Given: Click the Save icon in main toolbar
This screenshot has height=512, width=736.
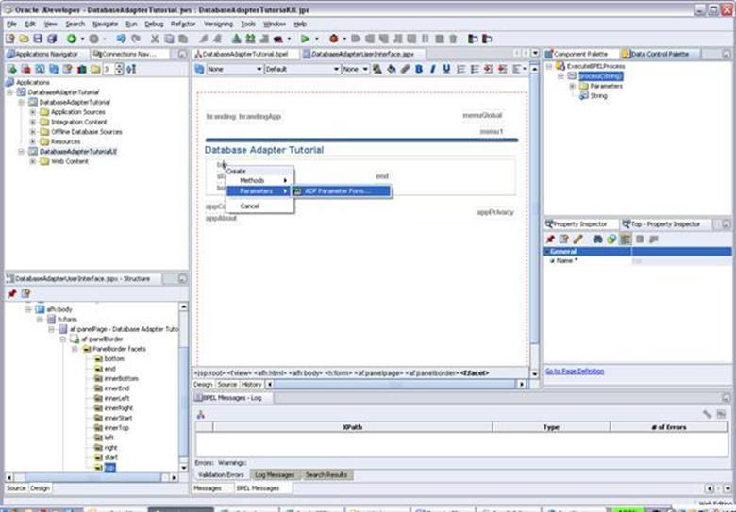Looking at the screenshot, I should (38, 39).
